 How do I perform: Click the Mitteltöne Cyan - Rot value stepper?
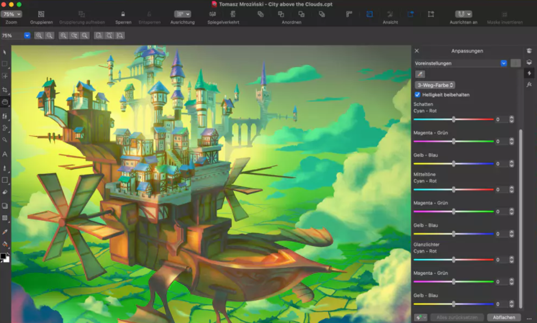coord(512,189)
